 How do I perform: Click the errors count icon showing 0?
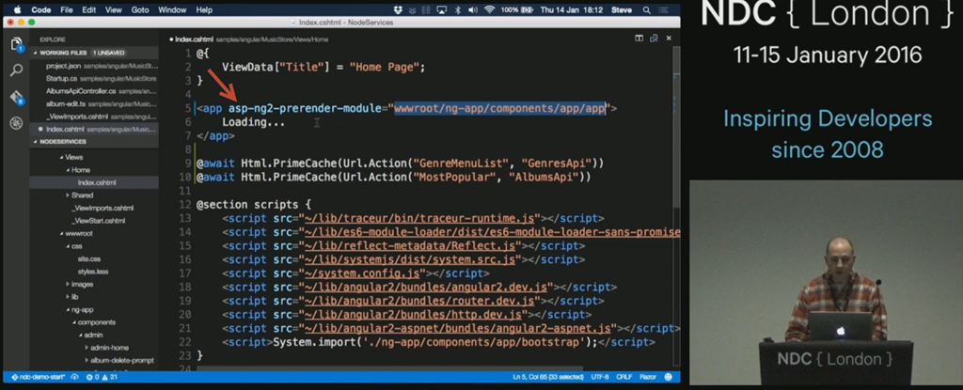92,377
